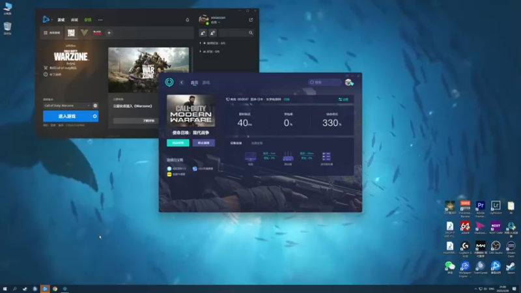Click the accelerator app circular logo
The height and width of the screenshot is (293, 521).
(169, 82)
